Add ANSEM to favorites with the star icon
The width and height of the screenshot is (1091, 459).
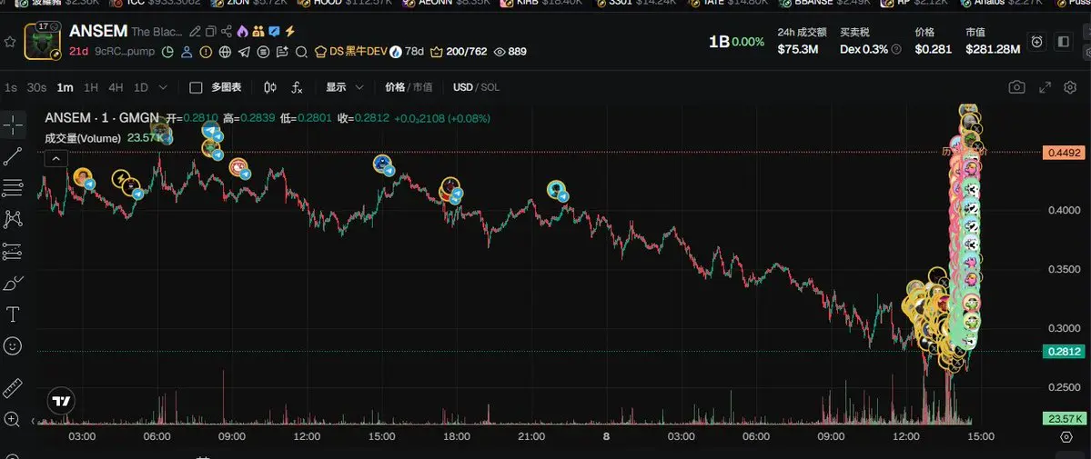click(x=10, y=42)
